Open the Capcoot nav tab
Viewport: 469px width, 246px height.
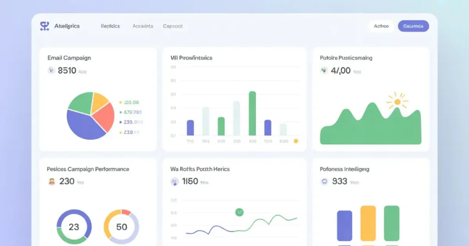click(x=173, y=26)
